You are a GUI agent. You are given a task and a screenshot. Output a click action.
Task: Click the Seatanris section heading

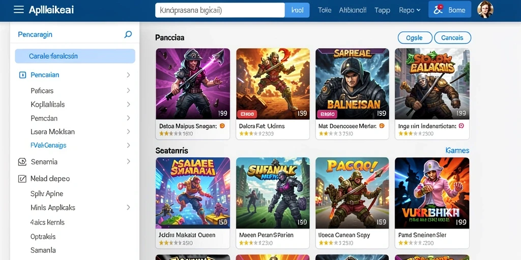tap(172, 150)
